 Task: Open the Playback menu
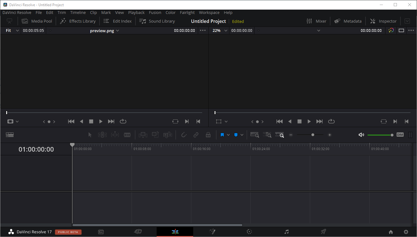click(x=136, y=13)
